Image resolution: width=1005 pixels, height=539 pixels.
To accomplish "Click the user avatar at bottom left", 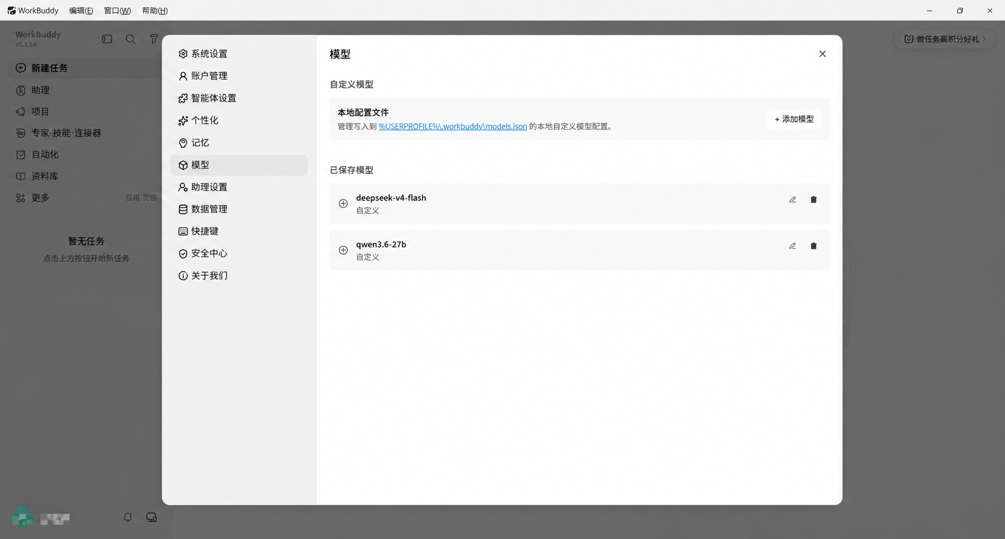I will [x=23, y=517].
